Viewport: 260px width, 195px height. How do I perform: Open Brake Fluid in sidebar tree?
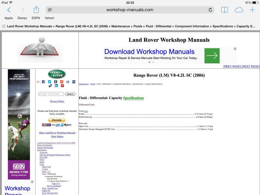tap(46, 167)
